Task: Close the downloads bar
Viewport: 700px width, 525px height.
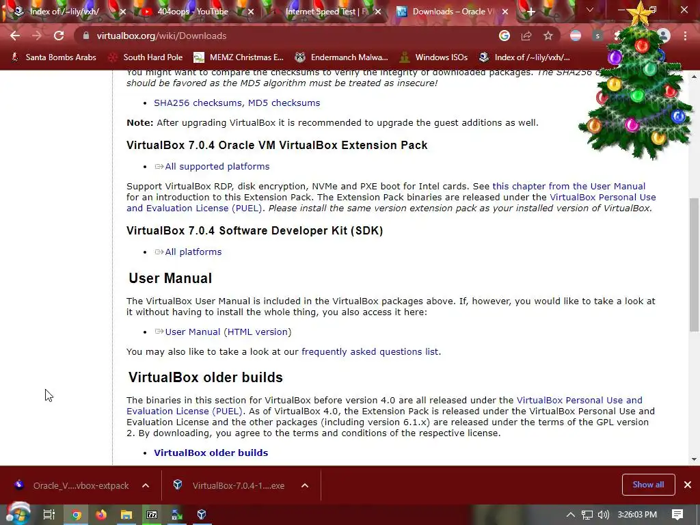Action: [x=688, y=485]
